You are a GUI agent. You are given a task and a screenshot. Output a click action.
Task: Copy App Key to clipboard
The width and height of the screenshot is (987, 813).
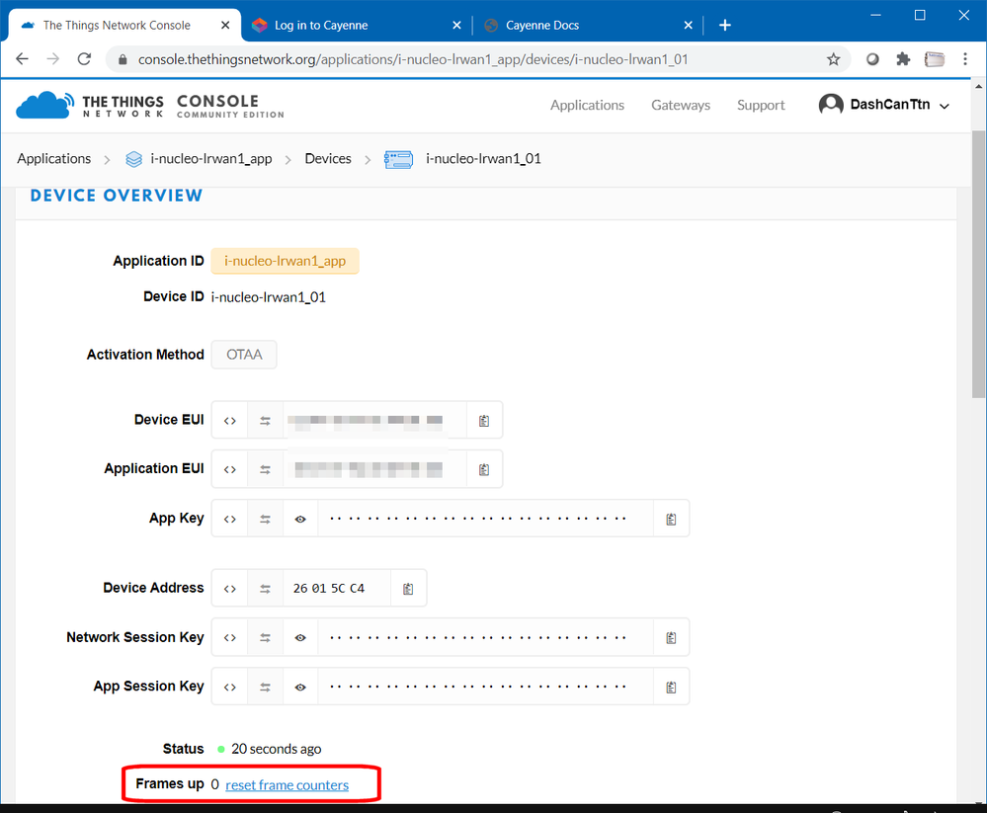coord(671,520)
